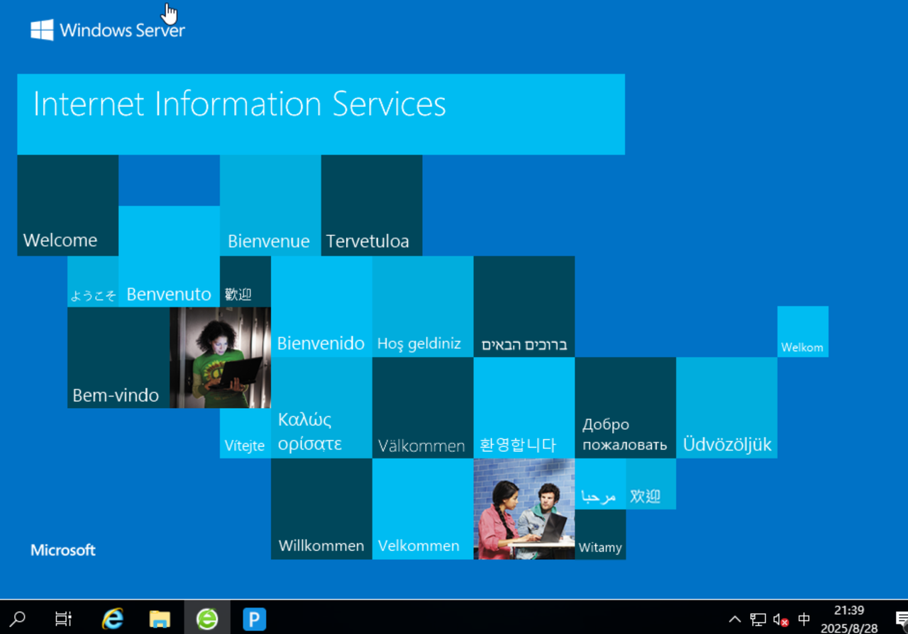Image resolution: width=908 pixels, height=634 pixels.
Task: Show hidden system tray icons
Action: [x=735, y=619]
